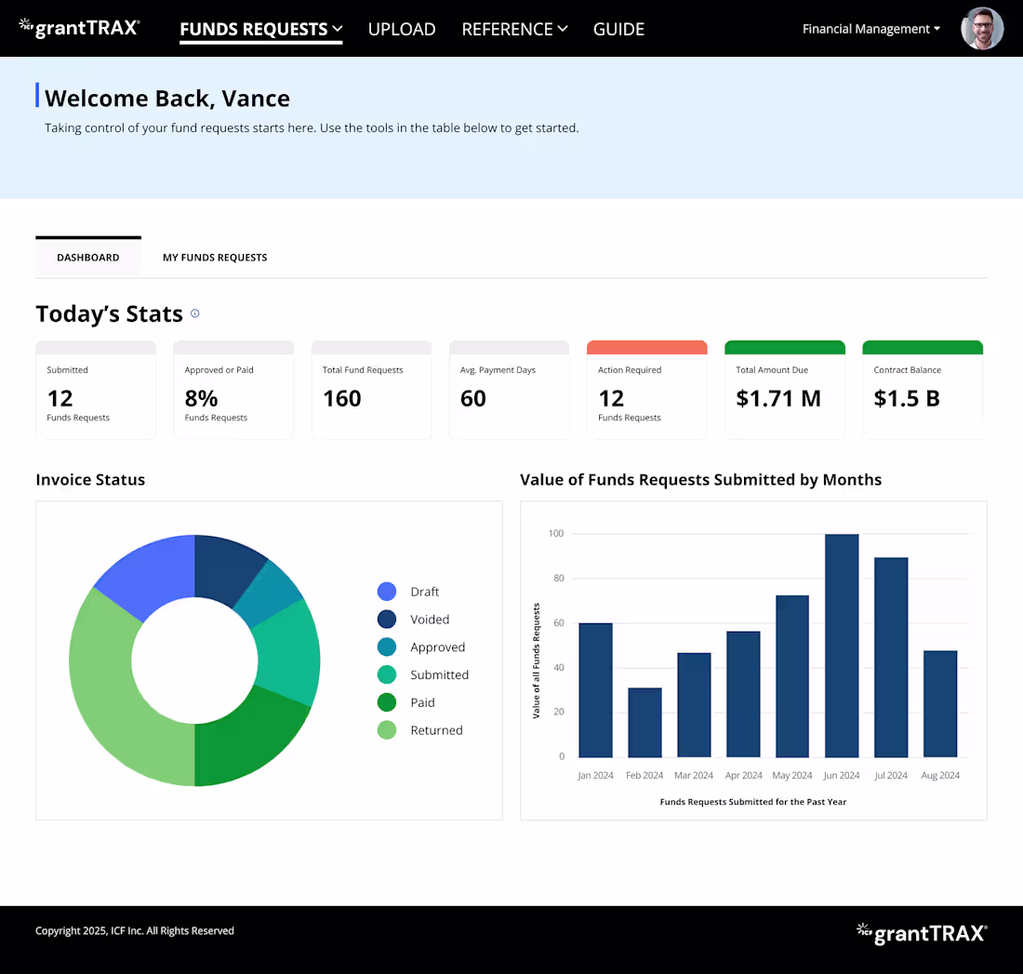Screen dimensions: 1023x974
Task: Expand the Funds Requests menu
Action: [260, 29]
